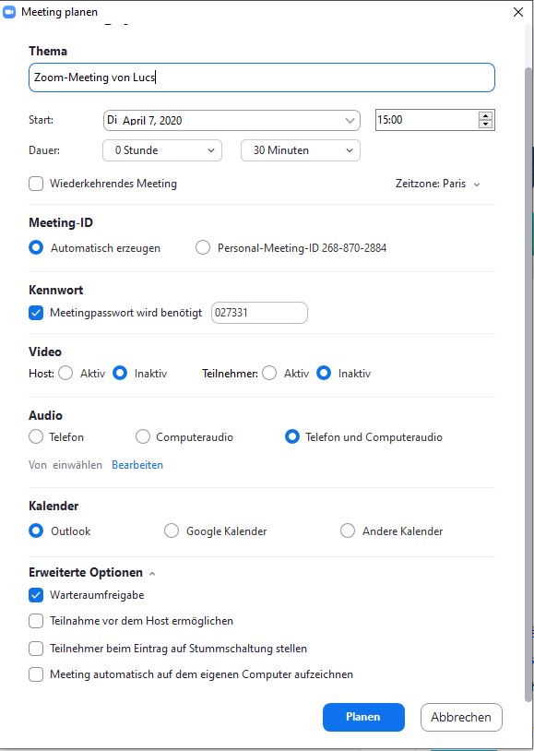534x751 pixels.
Task: Set Teilnehmer video to Inaktiv
Action: coord(324,373)
